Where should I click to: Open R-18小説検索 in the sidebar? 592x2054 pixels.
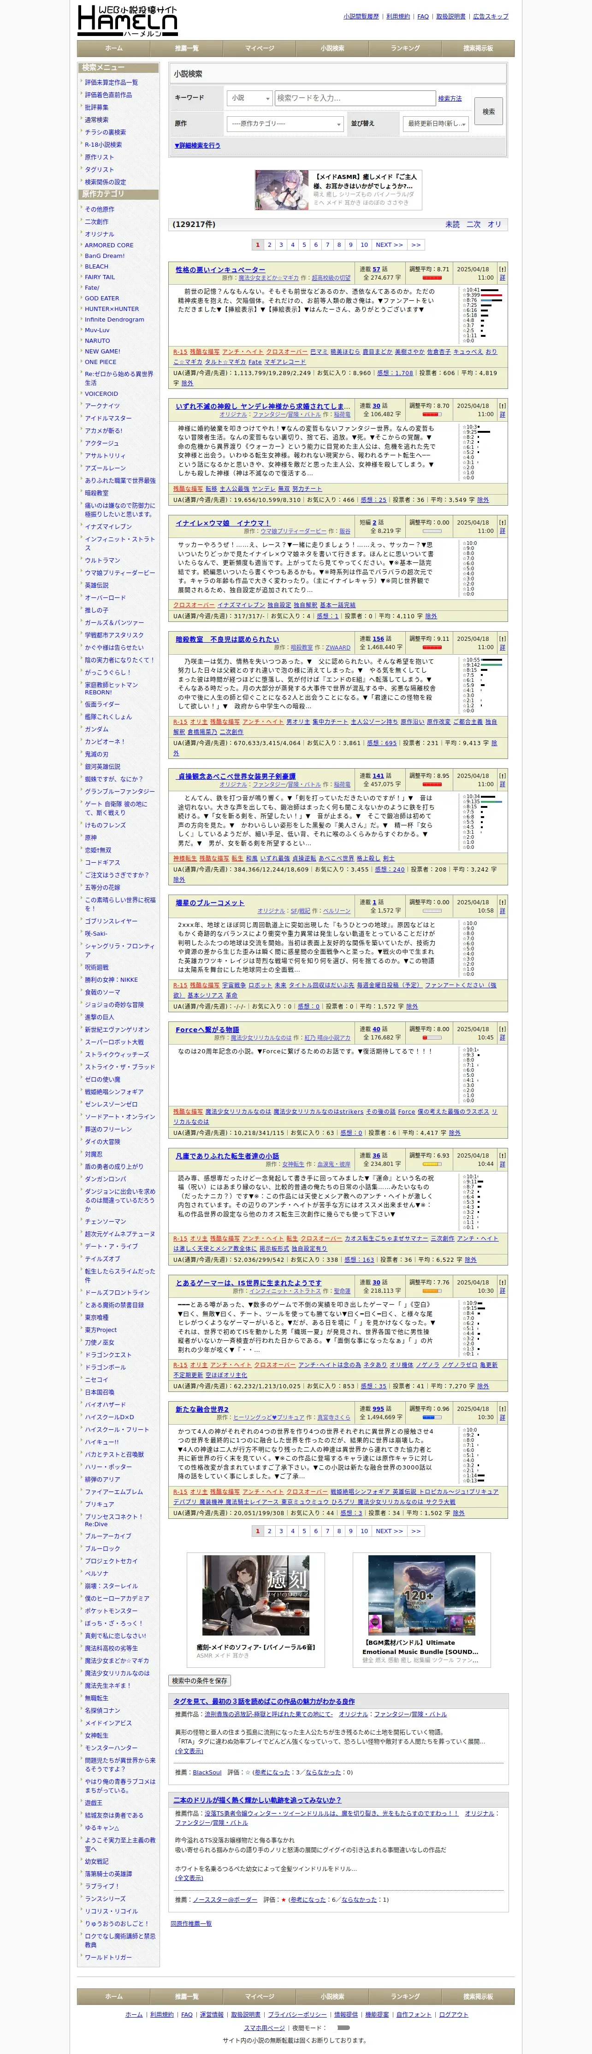104,145
